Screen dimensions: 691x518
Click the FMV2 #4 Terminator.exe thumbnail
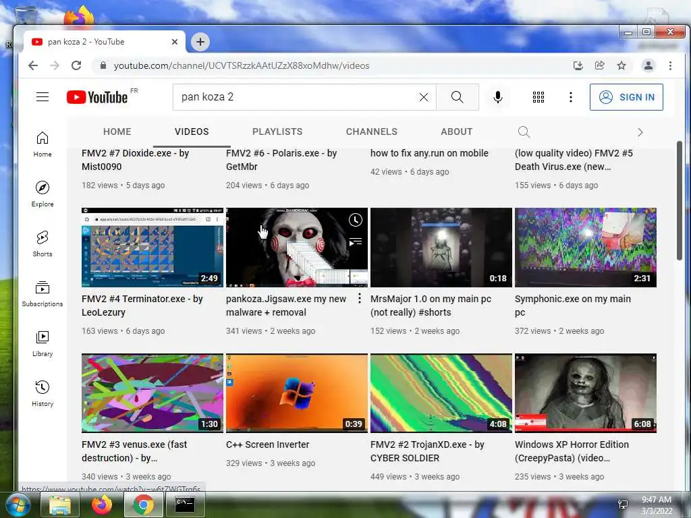coord(153,248)
